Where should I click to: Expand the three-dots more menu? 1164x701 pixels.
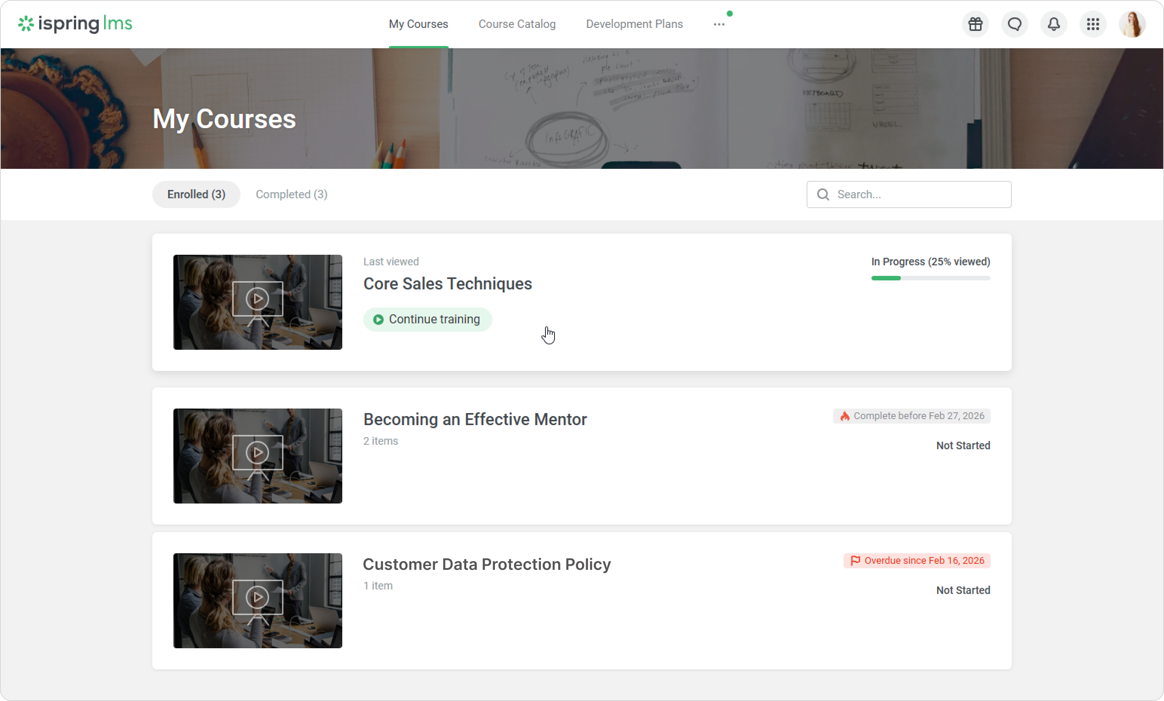point(719,24)
